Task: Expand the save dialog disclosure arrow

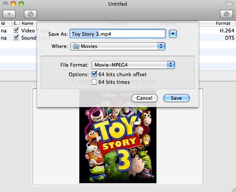Action: pos(173,34)
